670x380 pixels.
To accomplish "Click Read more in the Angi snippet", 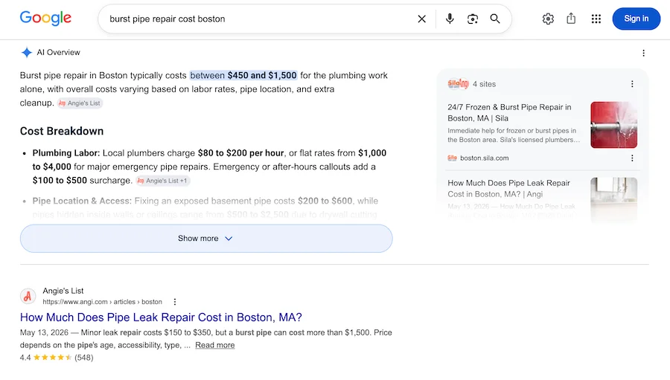I will tap(215, 345).
